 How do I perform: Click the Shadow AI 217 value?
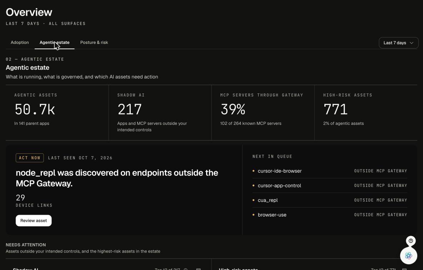point(129,109)
